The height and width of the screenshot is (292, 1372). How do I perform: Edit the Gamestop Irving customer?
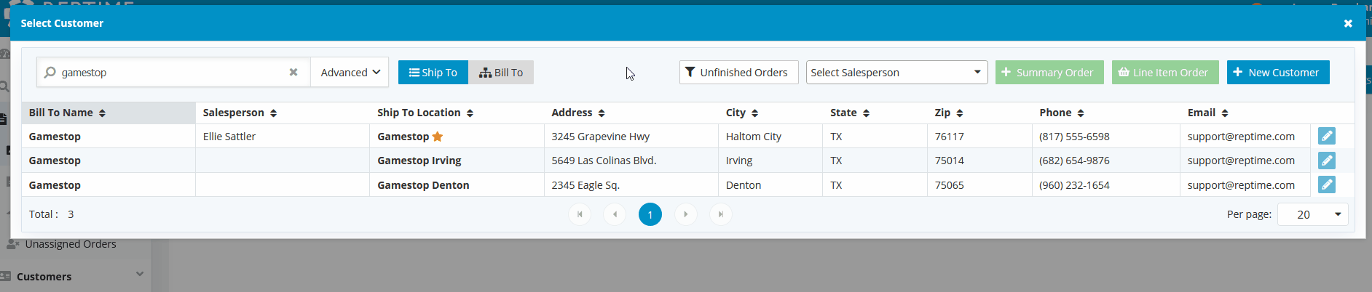1327,161
